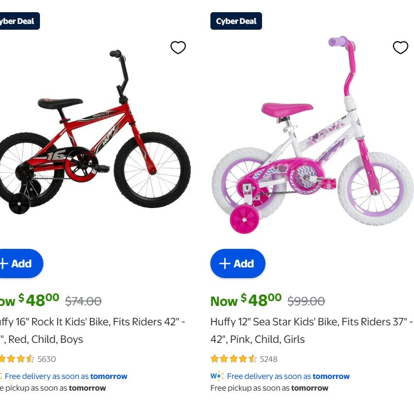This screenshot has width=414, height=414.
Task: Click free delivery tomorrow text under Sea Star
Action: (x=288, y=376)
